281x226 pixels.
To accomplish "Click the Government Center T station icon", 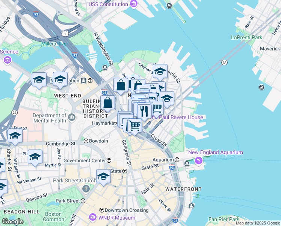I will point(109,160).
